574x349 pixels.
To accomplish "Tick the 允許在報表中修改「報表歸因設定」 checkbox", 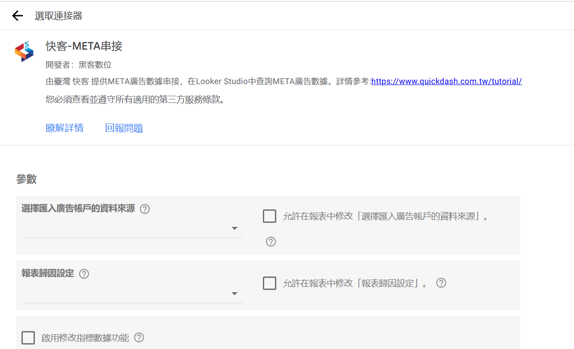I will click(x=270, y=283).
